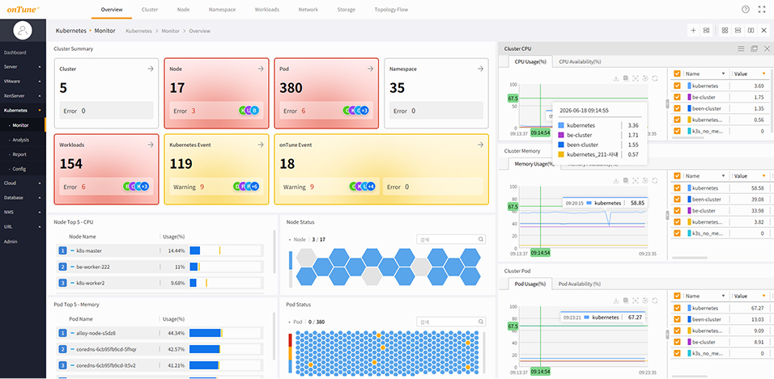Open Name column dropdown in Cluster CPU legend
The width and height of the screenshot is (774, 379).
(x=723, y=74)
